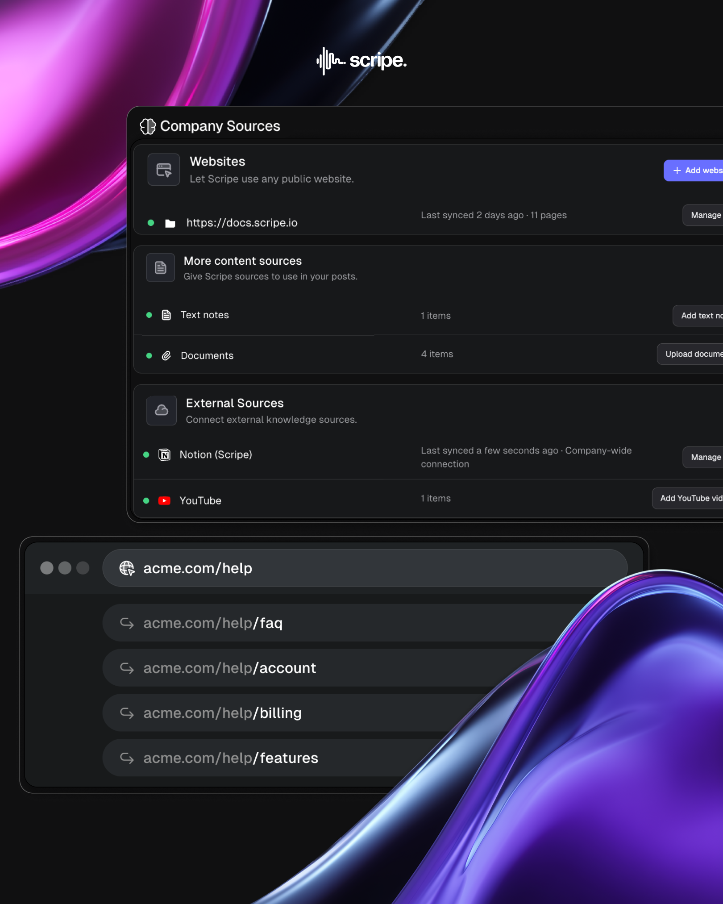Click the Company Sources heading
Screen dimensions: 723x904
tap(220, 126)
